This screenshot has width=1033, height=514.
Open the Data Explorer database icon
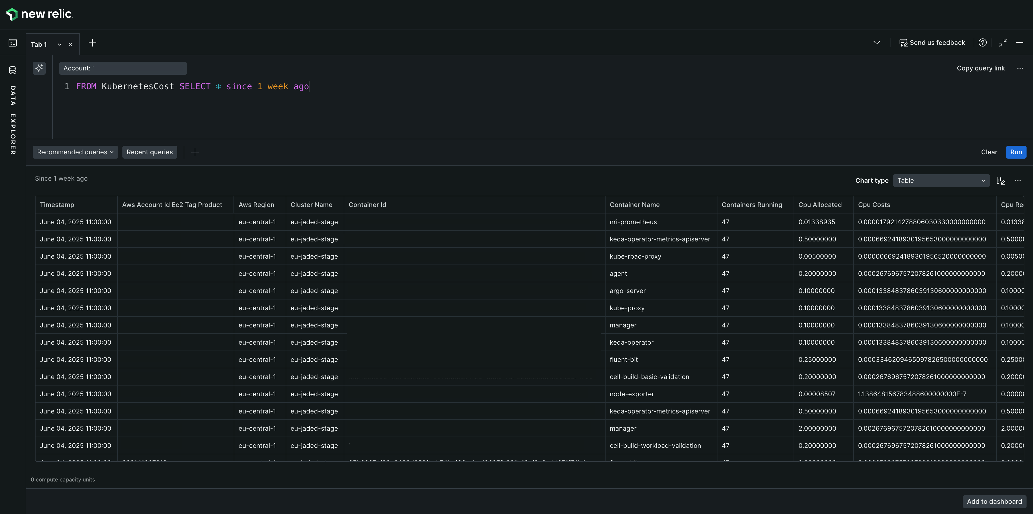tap(13, 70)
